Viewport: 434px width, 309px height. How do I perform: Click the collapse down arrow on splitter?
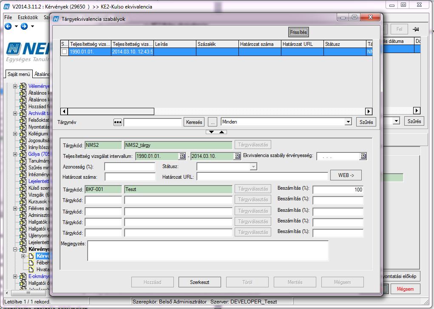(211, 132)
